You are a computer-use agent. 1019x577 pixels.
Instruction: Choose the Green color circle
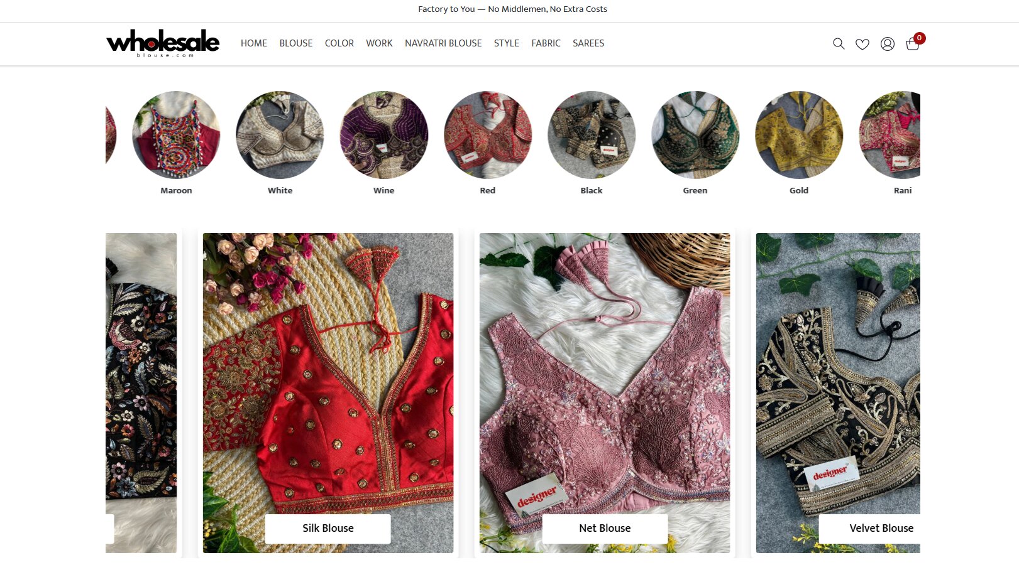[x=695, y=135]
